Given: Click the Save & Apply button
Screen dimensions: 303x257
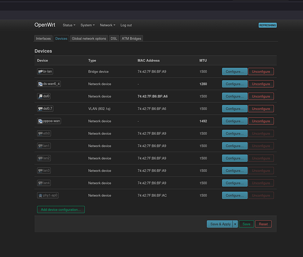Looking at the screenshot, I should coord(220,224).
